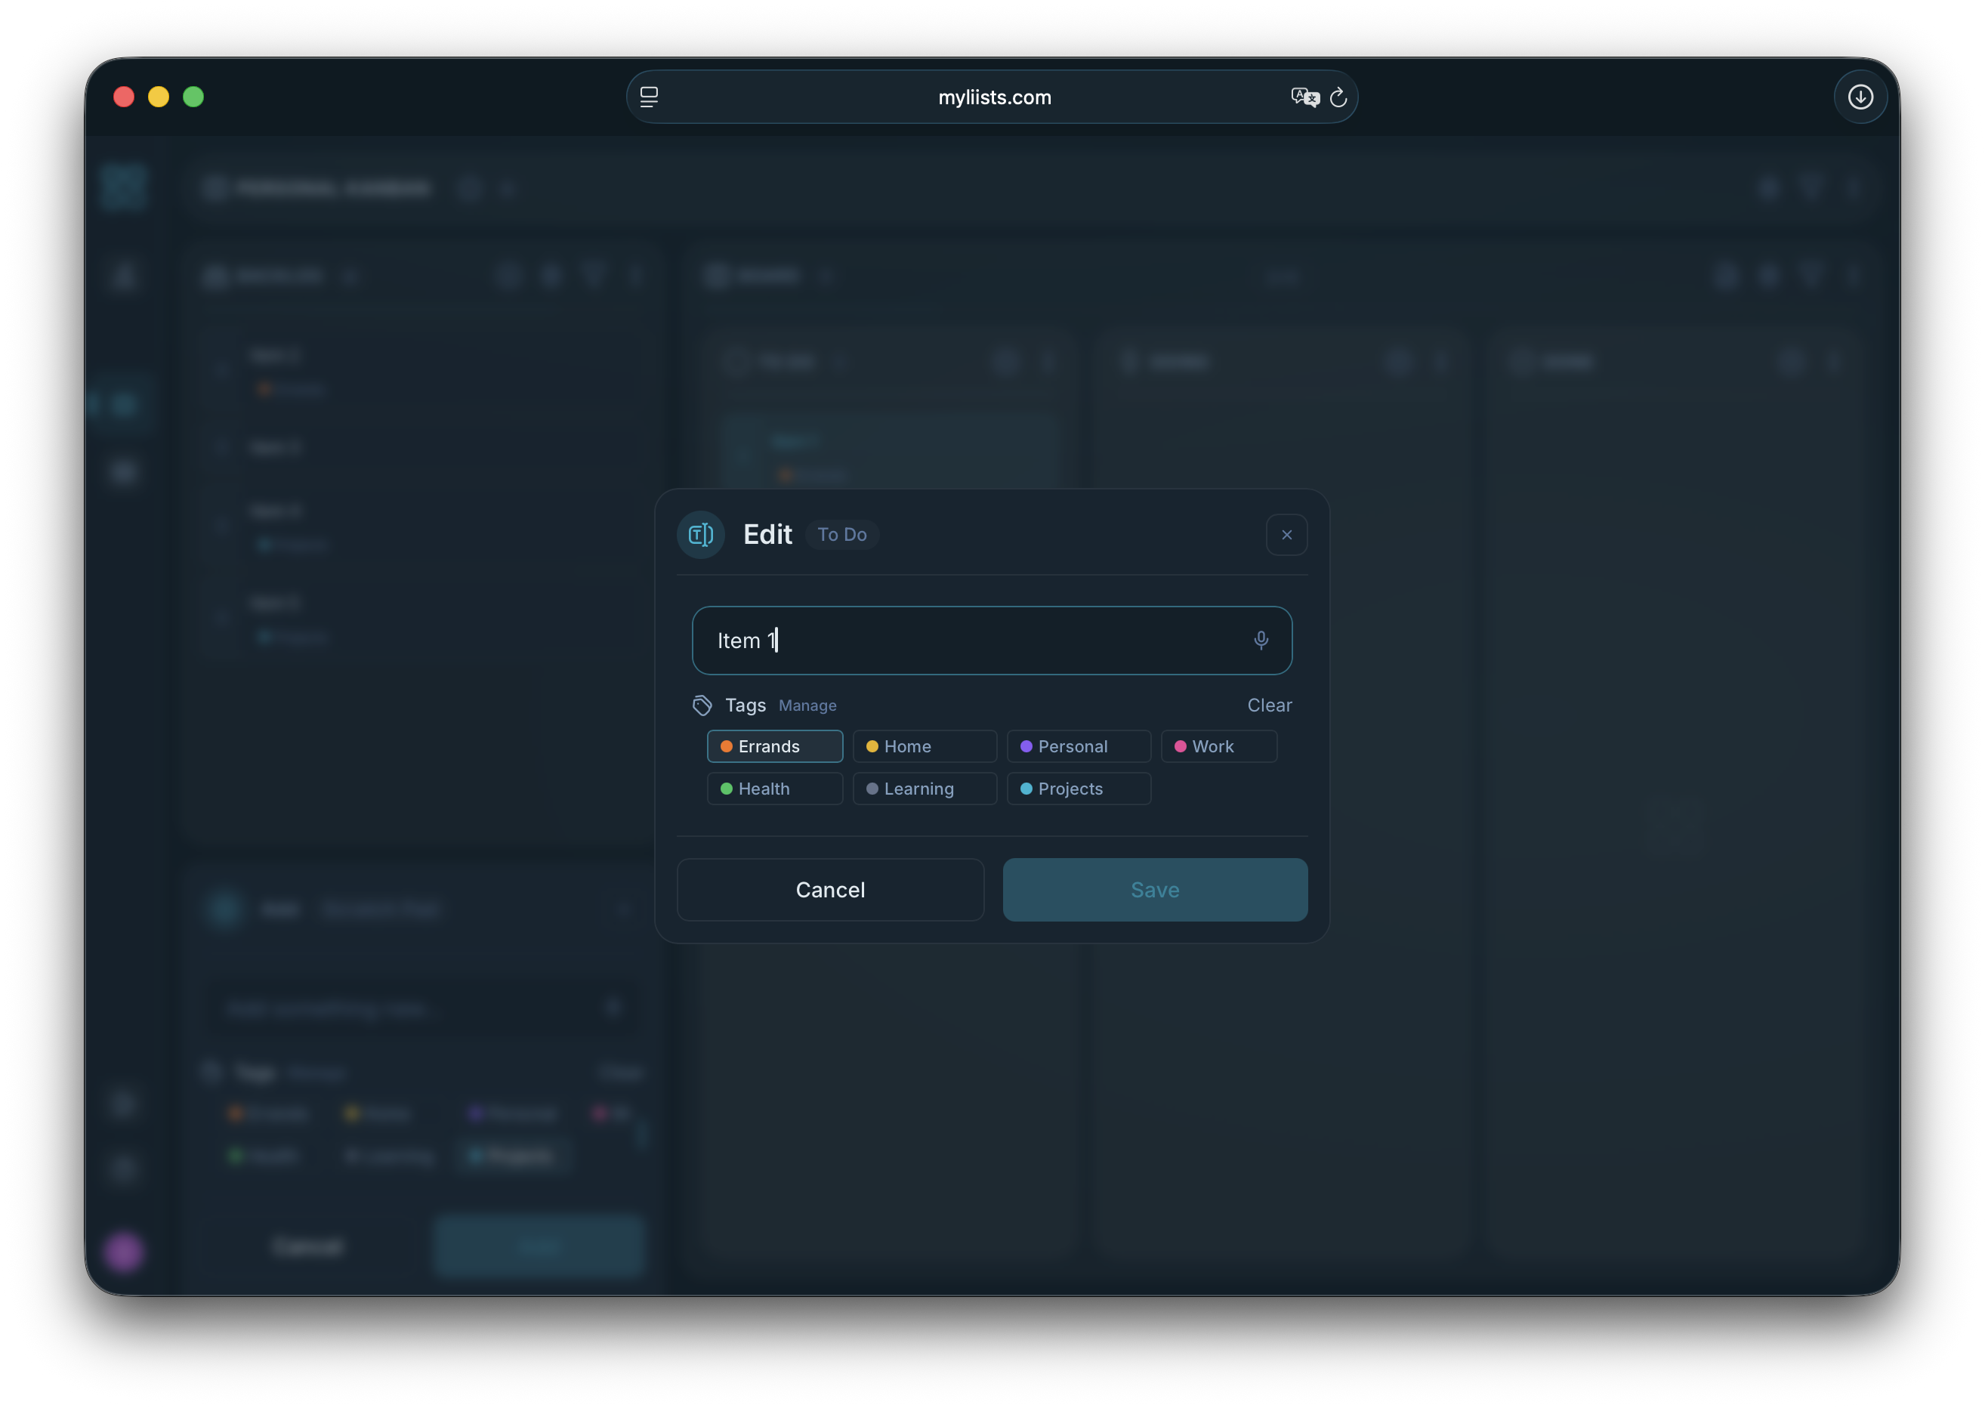Click the profile avatar at the sidebar bottom
The height and width of the screenshot is (1408, 1985).
click(124, 1252)
